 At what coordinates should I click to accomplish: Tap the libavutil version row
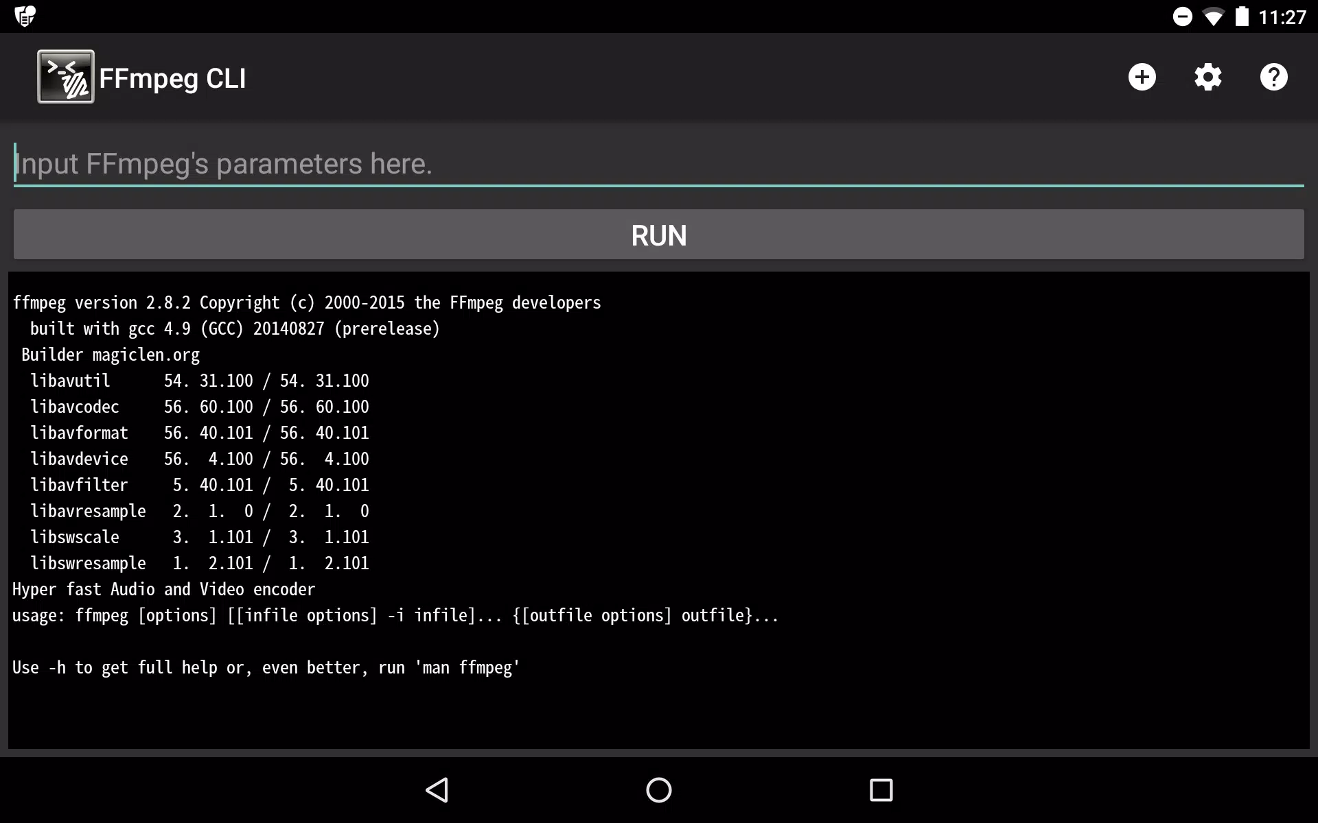coord(200,381)
